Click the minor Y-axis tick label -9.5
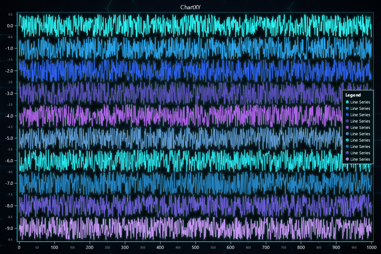 (x=10, y=239)
